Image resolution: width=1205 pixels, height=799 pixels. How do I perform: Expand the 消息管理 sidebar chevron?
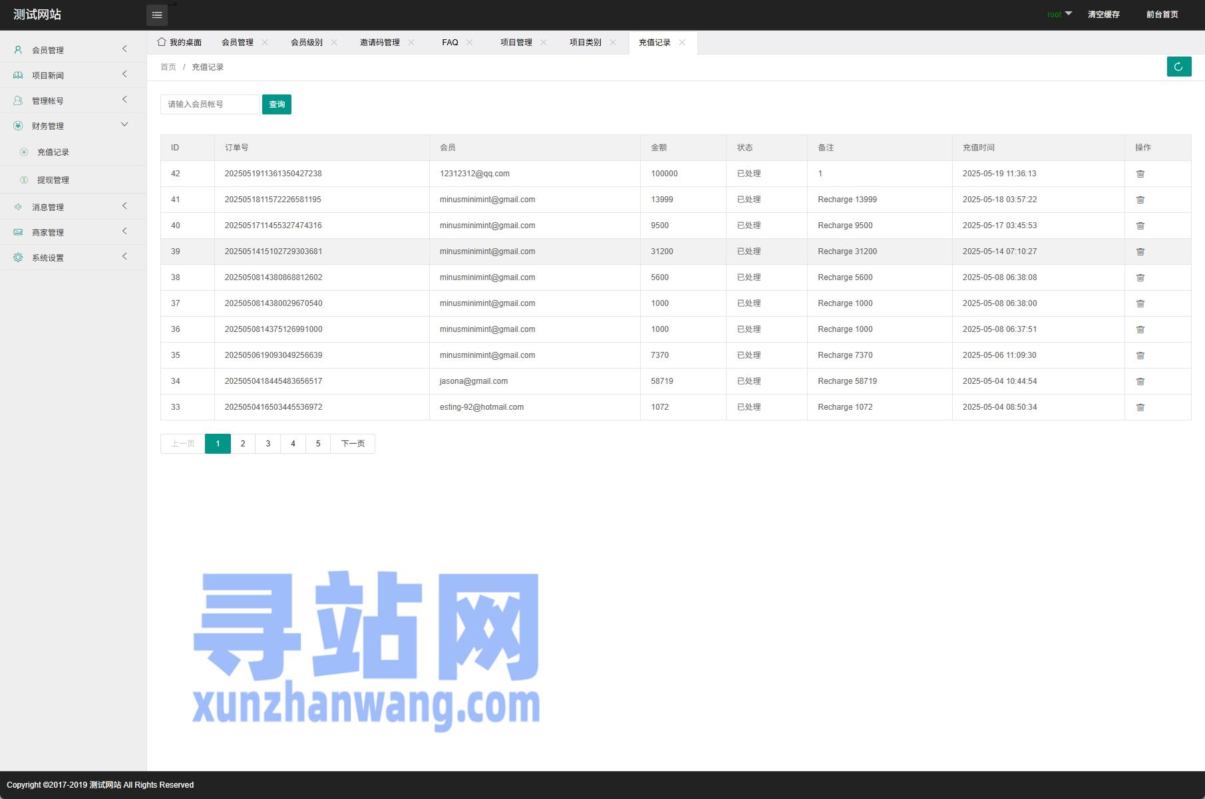coord(124,206)
